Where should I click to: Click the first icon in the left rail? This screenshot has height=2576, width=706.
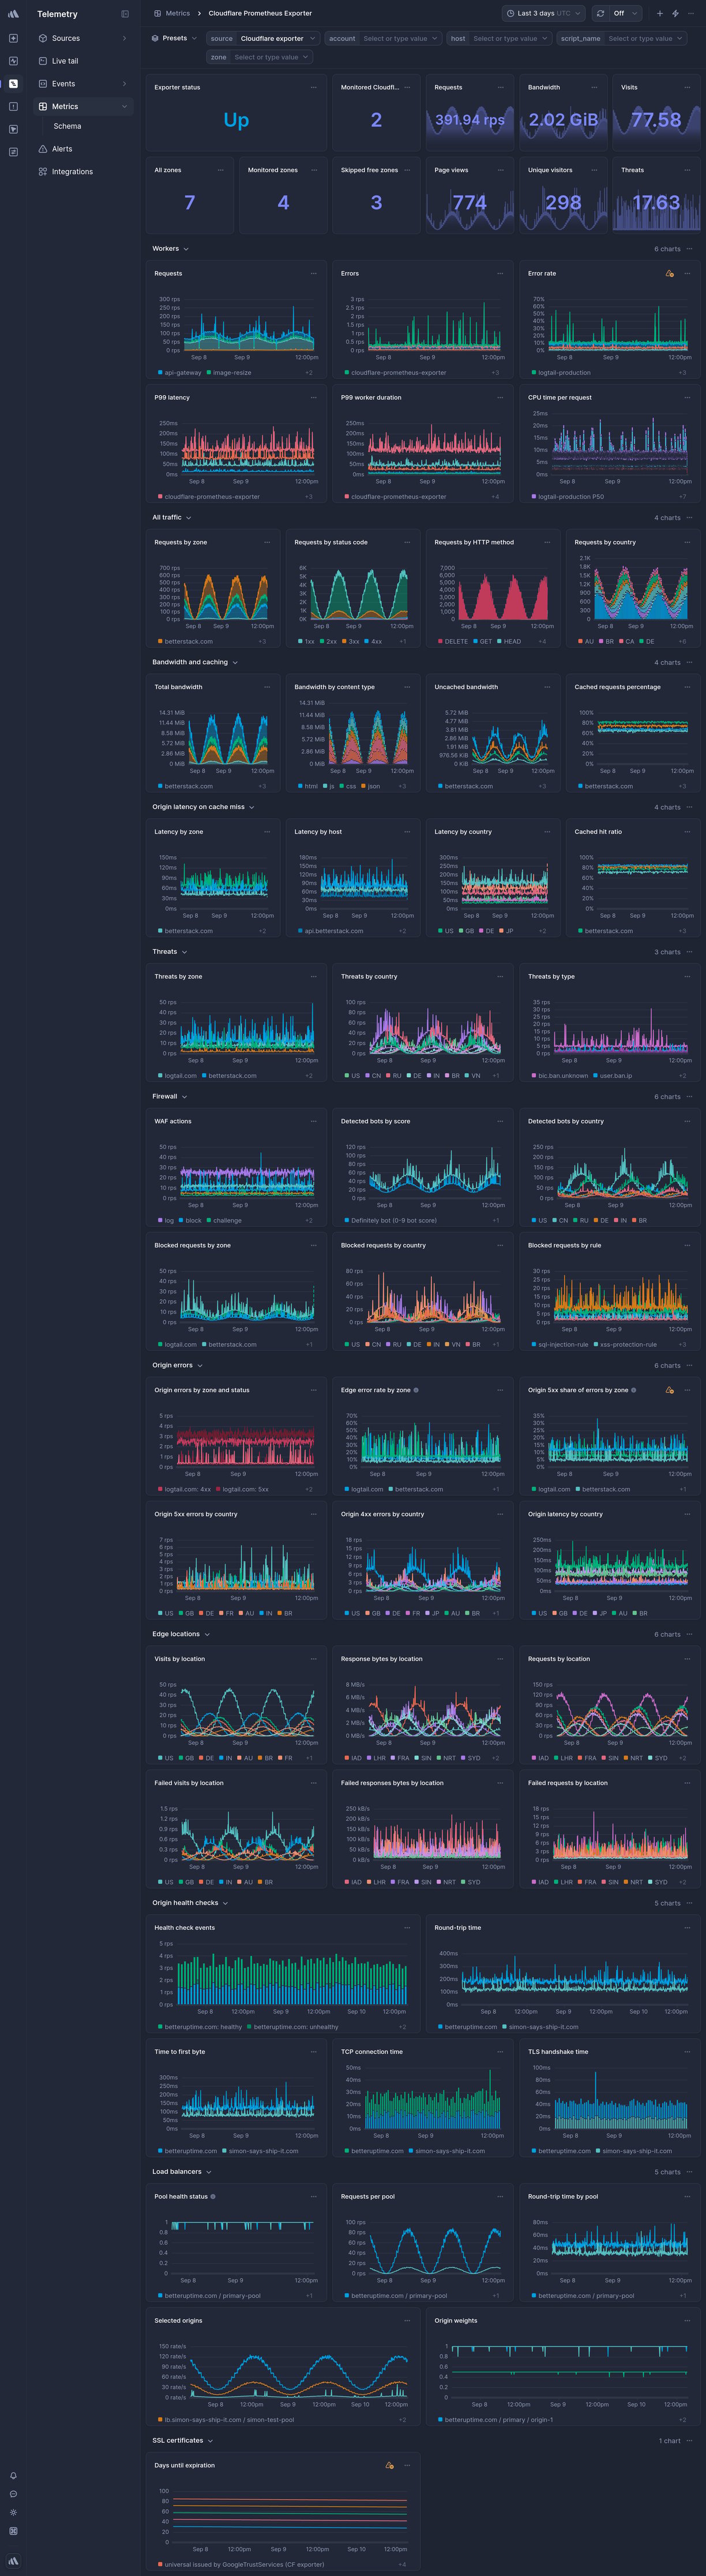pos(13,38)
